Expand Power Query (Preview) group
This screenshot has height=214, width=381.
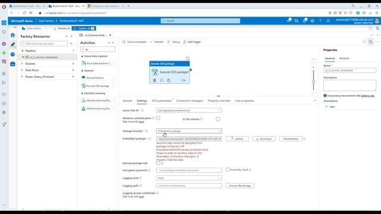click(22, 77)
